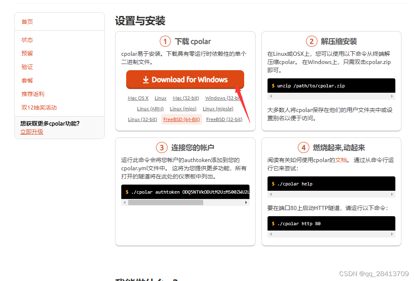Image resolution: width=415 pixels, height=281 pixels.
Task: Click right scroll arrow under http 80 command
Action: pyautogui.click(x=392, y=234)
